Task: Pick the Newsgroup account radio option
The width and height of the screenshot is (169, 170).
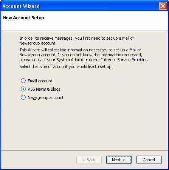Action: 23,97
